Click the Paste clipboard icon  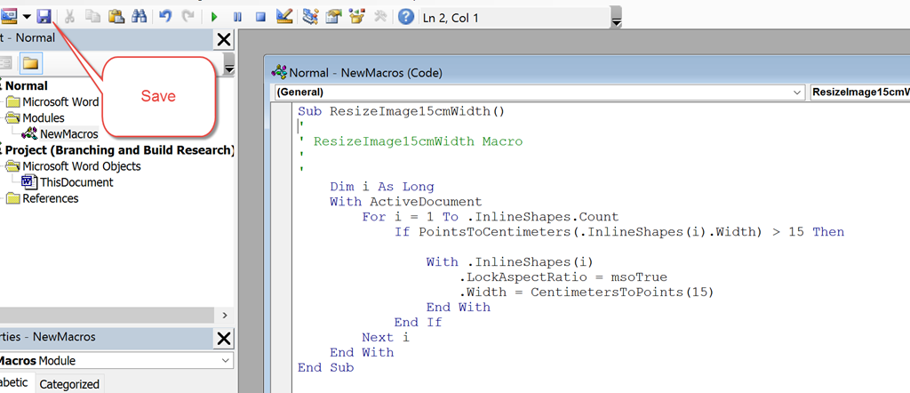pyautogui.click(x=116, y=17)
